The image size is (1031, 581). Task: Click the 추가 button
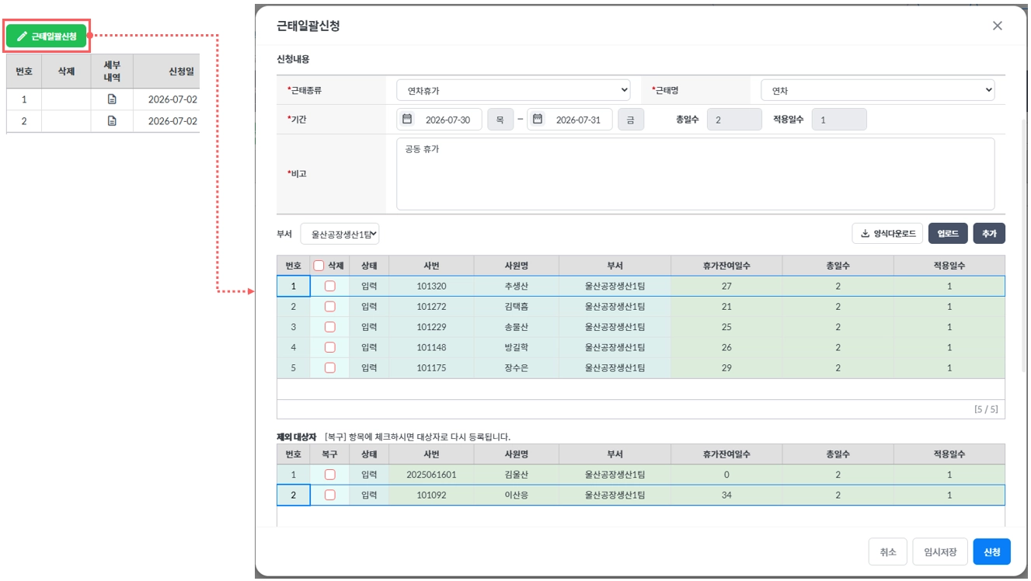pos(989,233)
